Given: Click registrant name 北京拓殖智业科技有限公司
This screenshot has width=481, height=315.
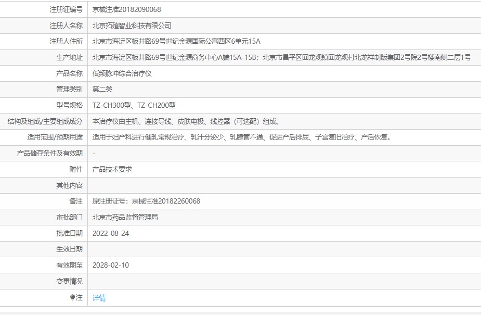Looking at the screenshot, I should (x=132, y=26).
